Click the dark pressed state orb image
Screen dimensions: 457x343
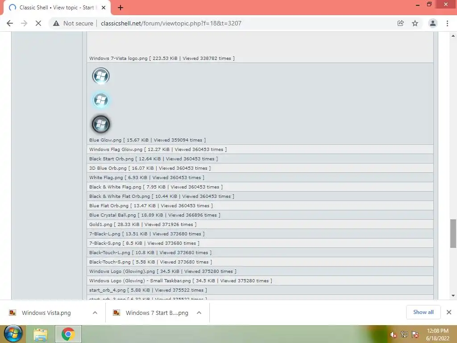point(101,124)
